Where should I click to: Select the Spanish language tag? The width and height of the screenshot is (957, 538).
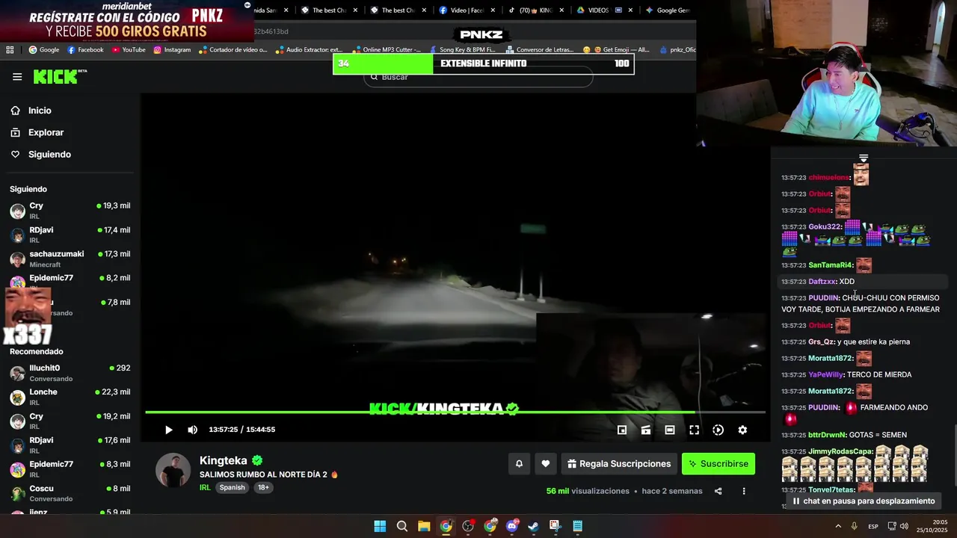pos(232,487)
